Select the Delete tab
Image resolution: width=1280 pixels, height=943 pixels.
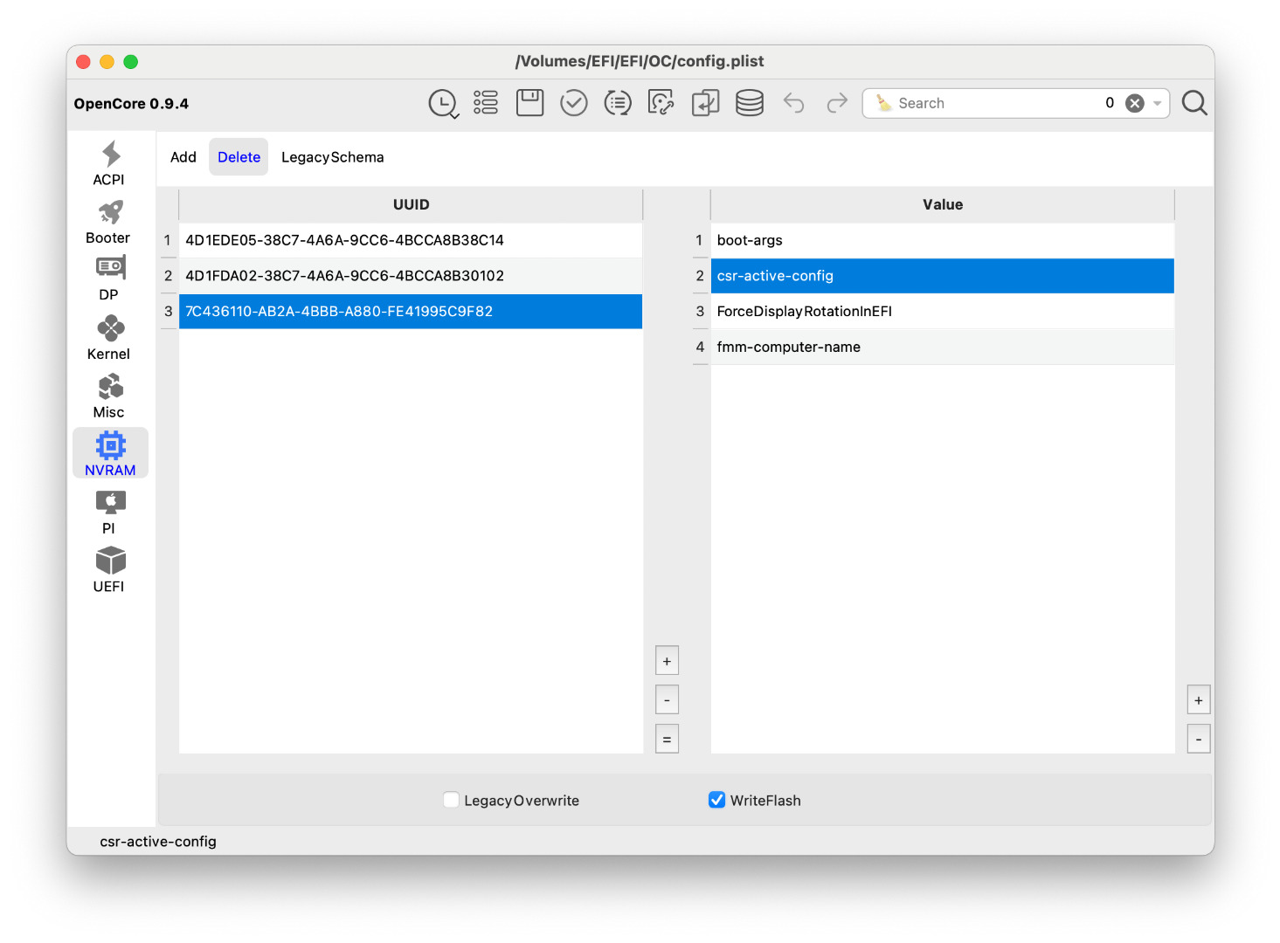click(239, 157)
